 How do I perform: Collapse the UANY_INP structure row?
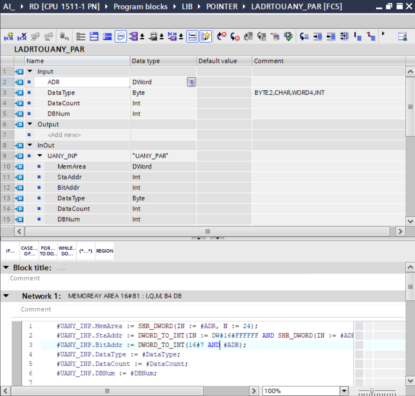pyautogui.click(x=40, y=156)
